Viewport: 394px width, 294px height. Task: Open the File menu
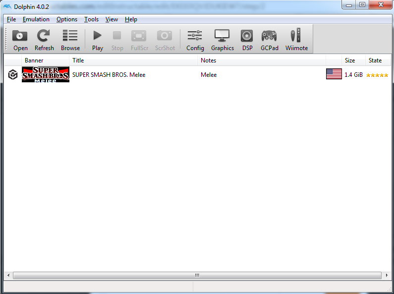tap(11, 19)
